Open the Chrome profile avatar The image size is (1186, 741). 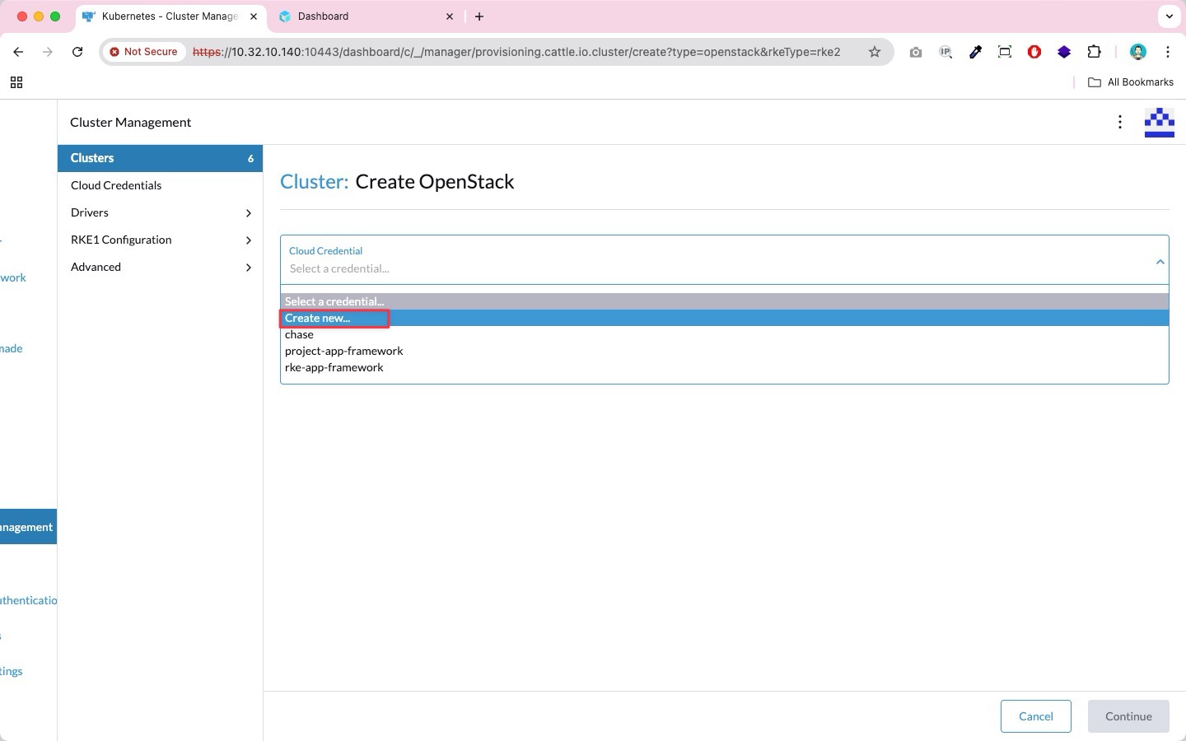[1138, 52]
